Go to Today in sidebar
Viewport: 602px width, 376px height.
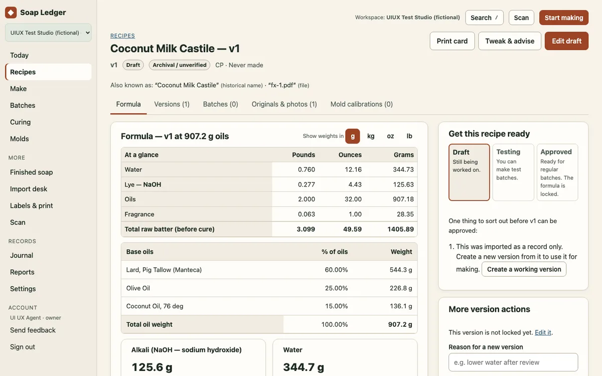pos(48,55)
